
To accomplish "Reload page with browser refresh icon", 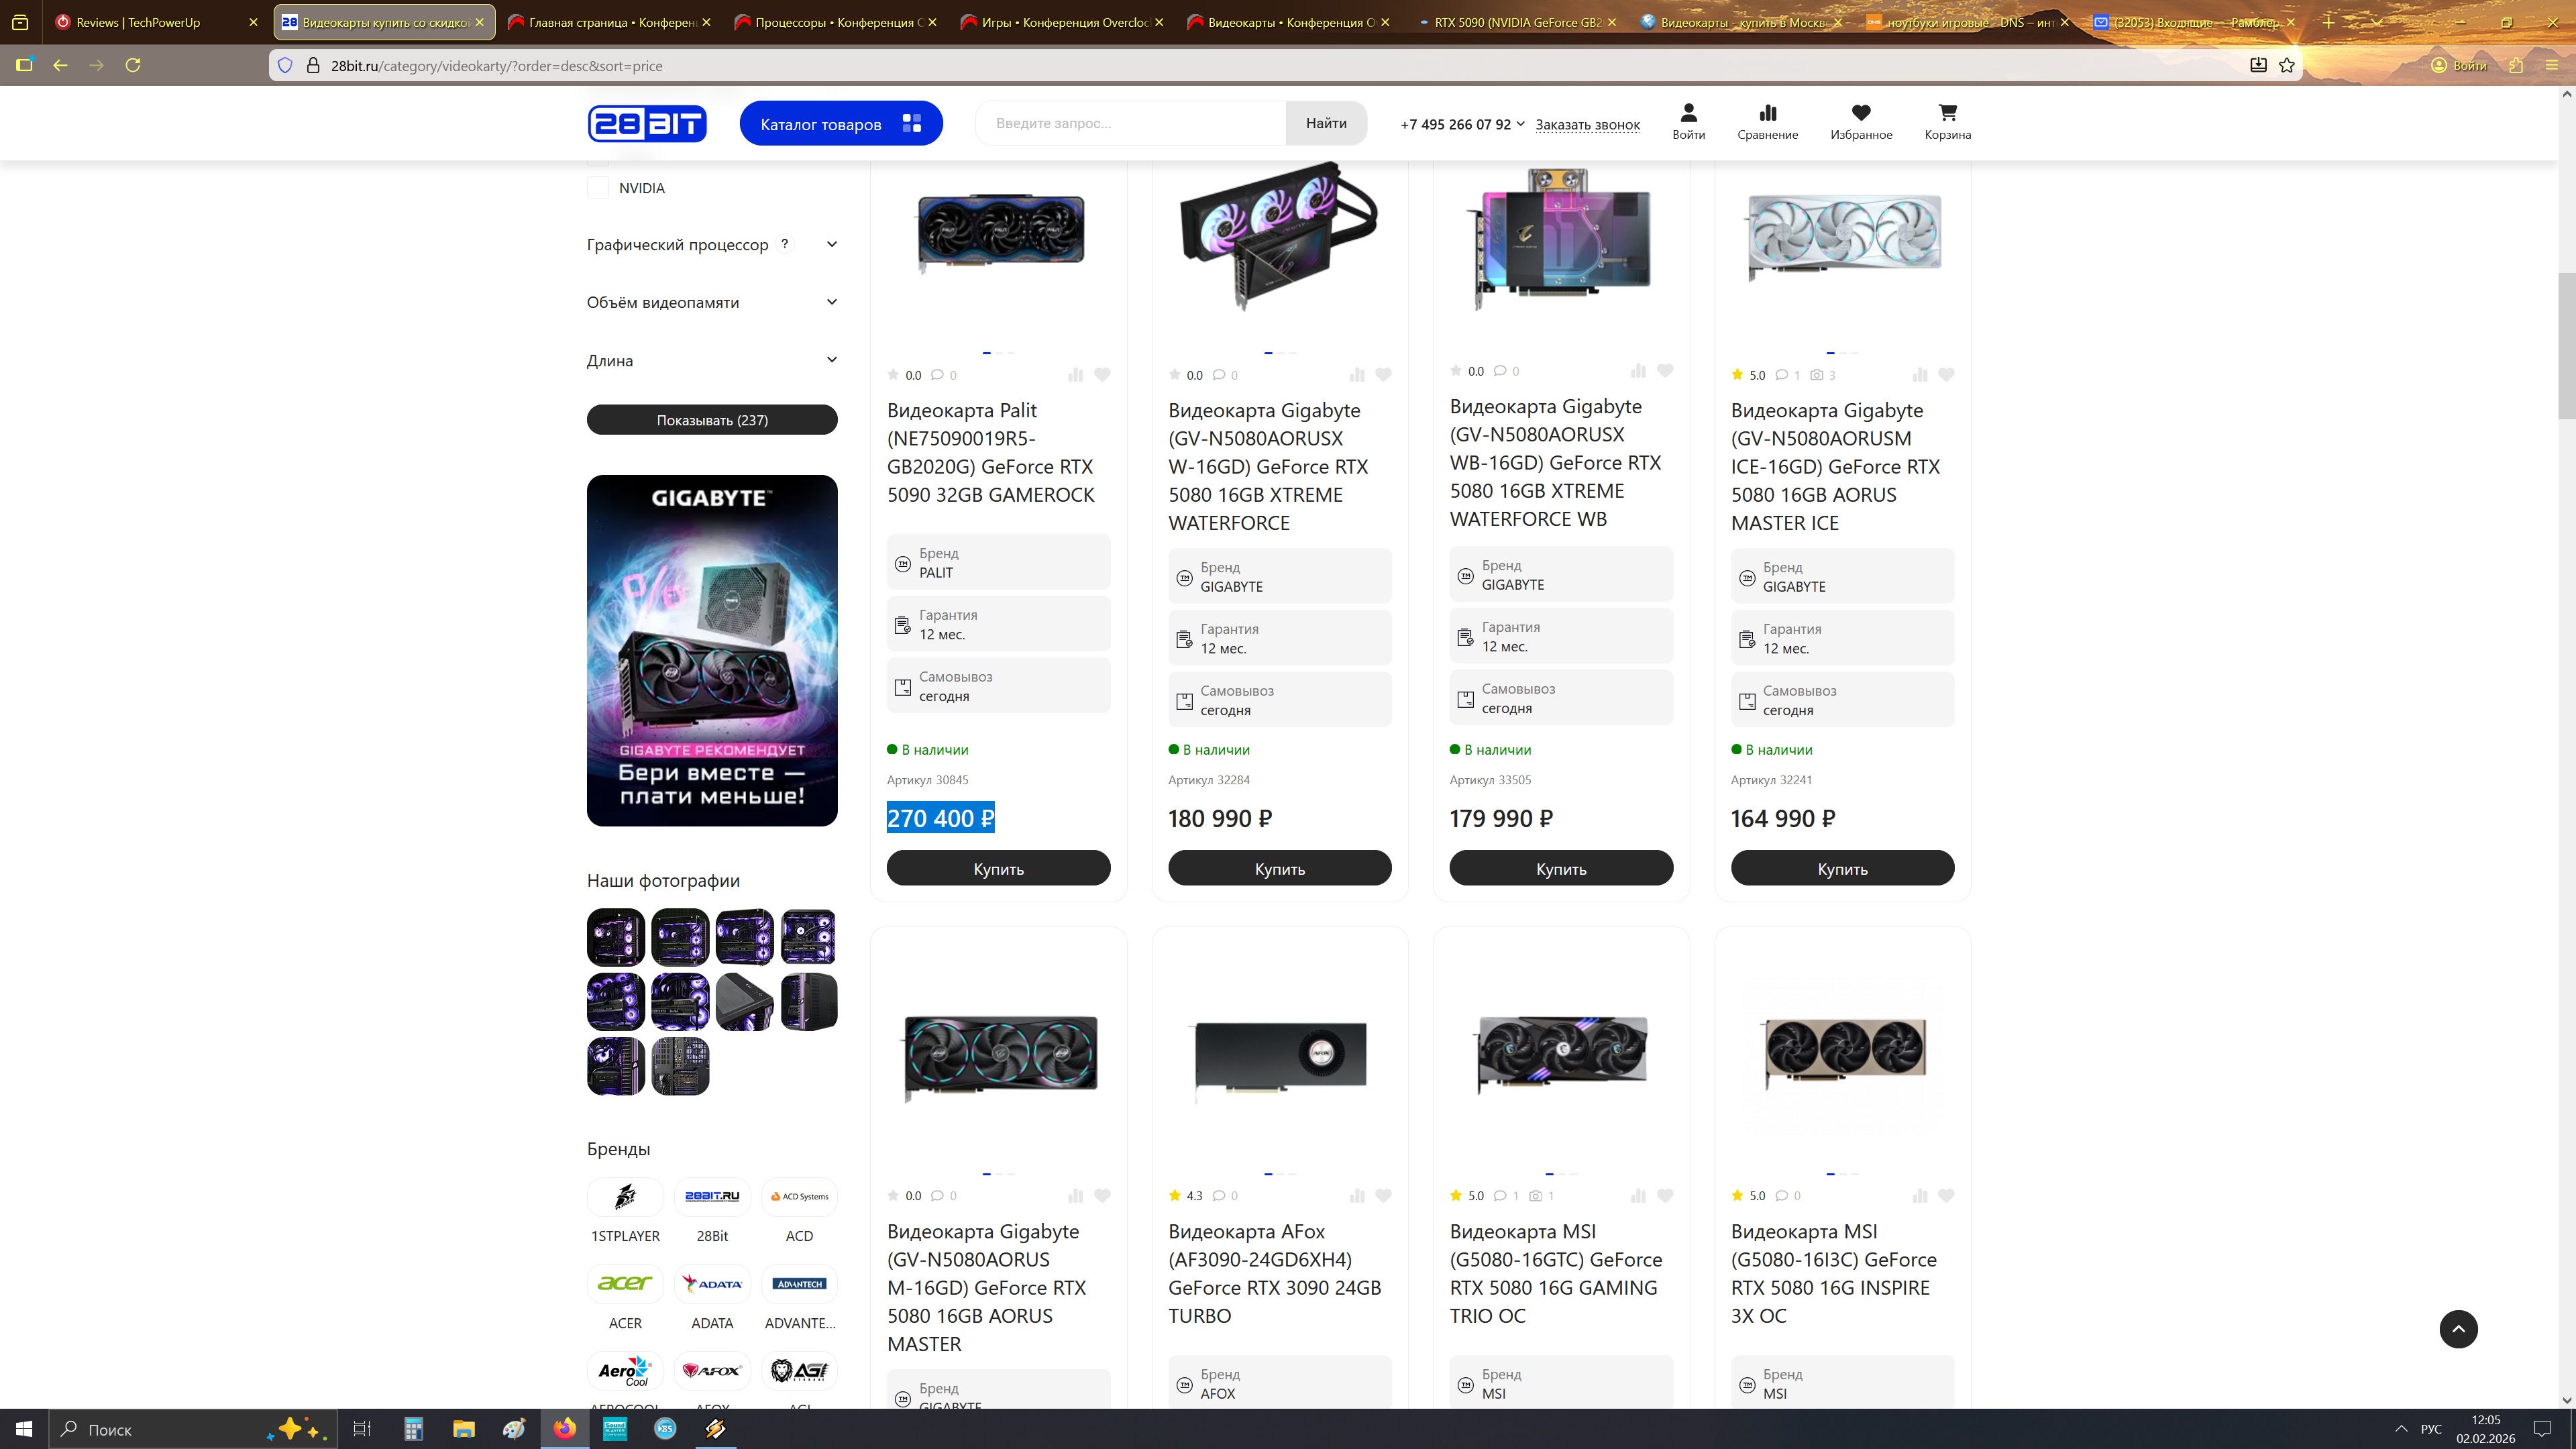I will coord(133,65).
